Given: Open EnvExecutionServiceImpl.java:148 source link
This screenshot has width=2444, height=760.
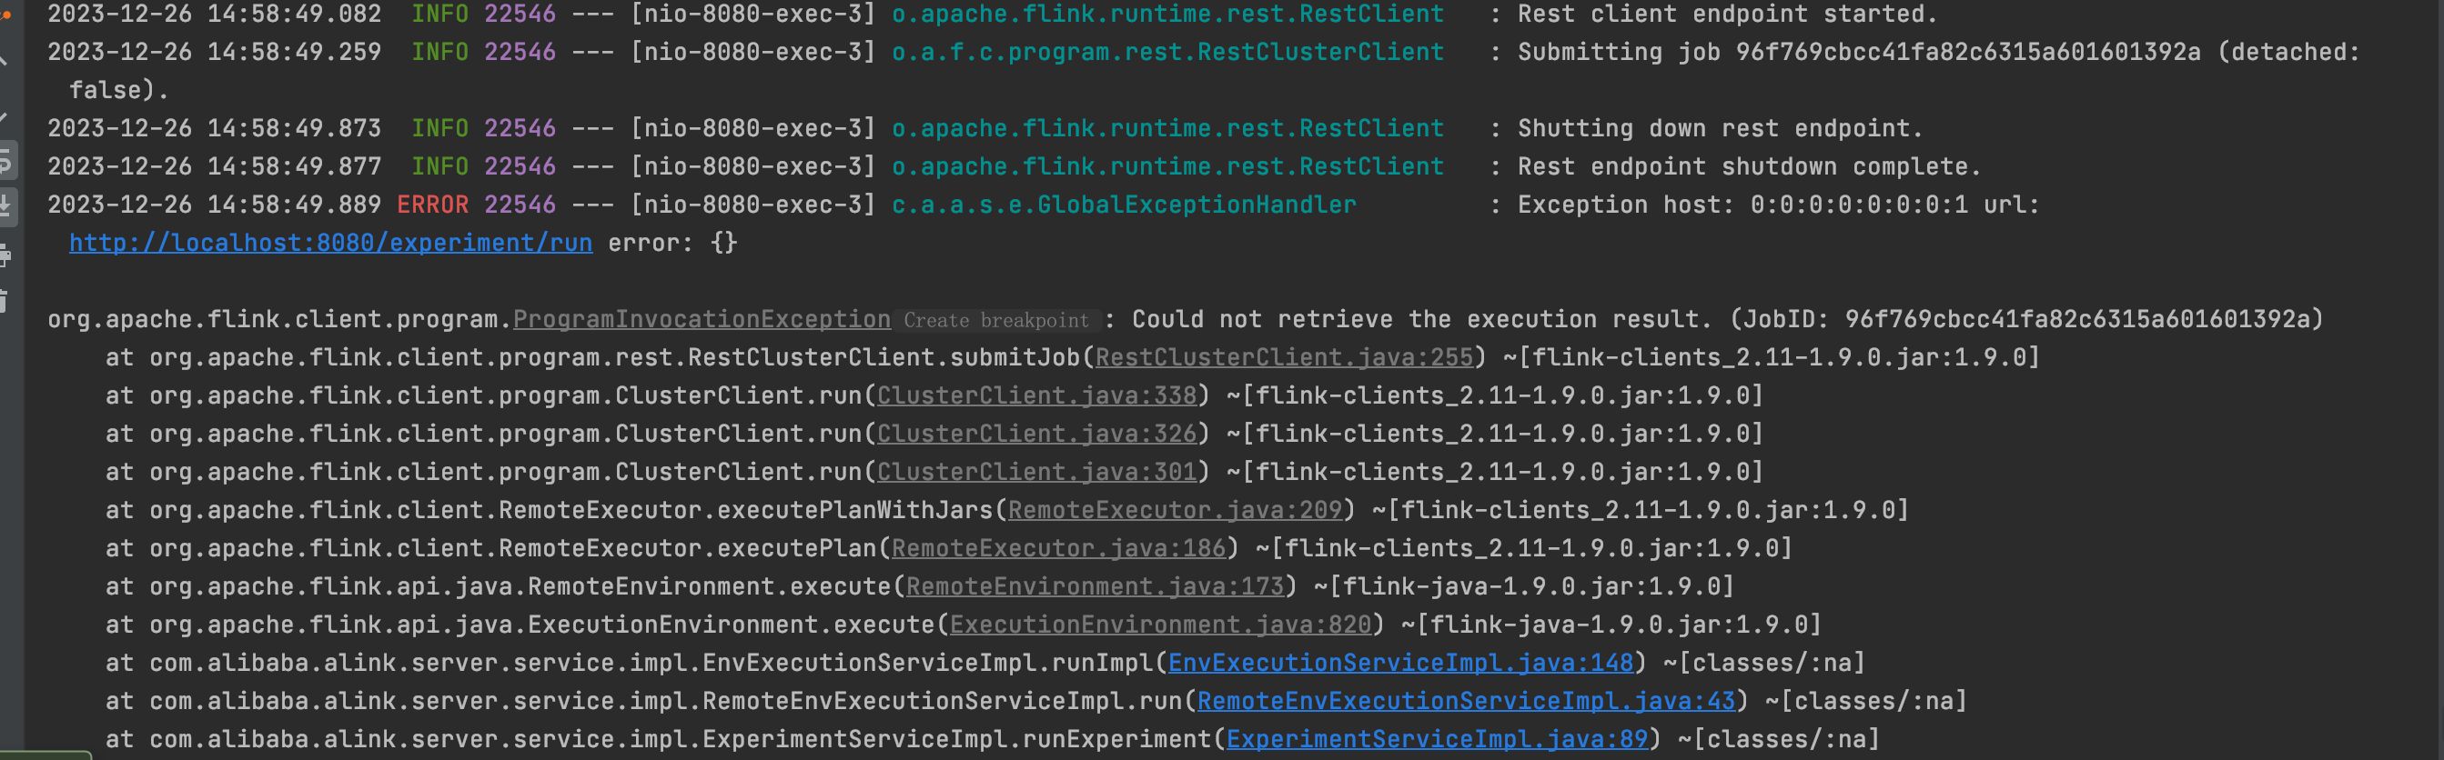Looking at the screenshot, I should pyautogui.click(x=1400, y=663).
